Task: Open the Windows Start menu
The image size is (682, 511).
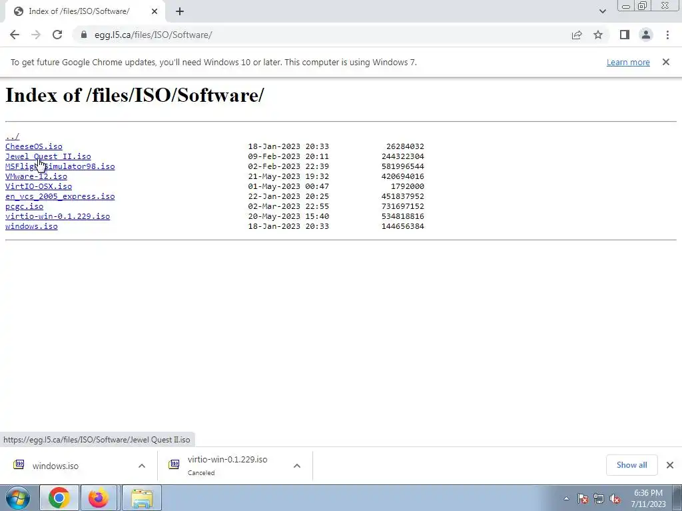Action: [x=18, y=498]
